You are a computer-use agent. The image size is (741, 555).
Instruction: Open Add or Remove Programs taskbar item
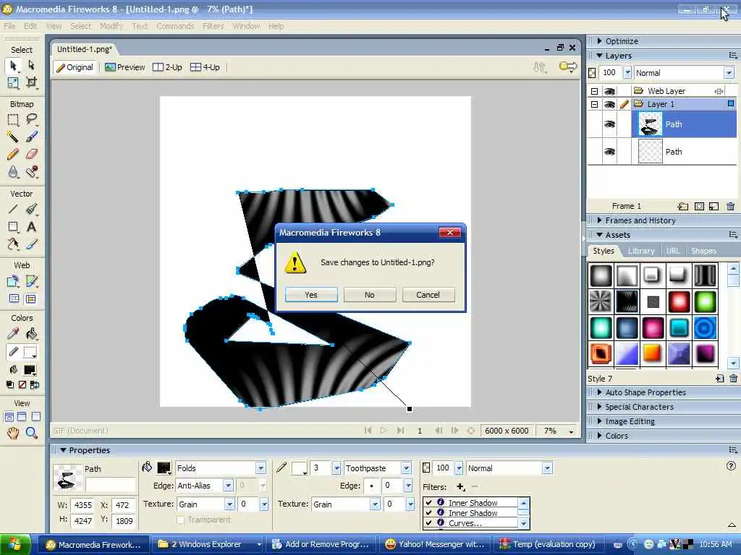coord(321,545)
